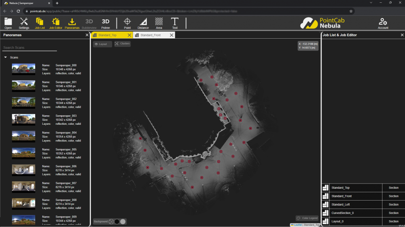Activate the Text annotation tool
This screenshot has width=405, height=227.
click(x=175, y=23)
